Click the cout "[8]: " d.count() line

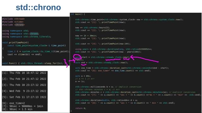coord(125,103)
